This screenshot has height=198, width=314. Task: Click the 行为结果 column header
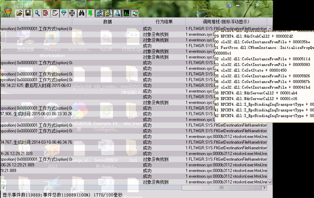[164, 21]
